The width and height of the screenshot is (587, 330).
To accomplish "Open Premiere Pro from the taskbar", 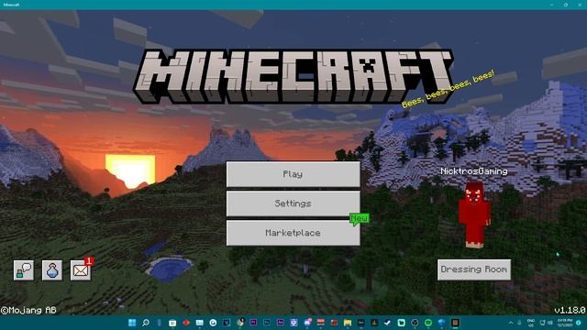I will pos(253,323).
